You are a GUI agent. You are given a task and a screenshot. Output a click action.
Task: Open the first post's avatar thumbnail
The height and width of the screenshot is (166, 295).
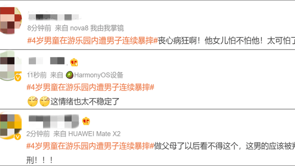coord(10,20)
